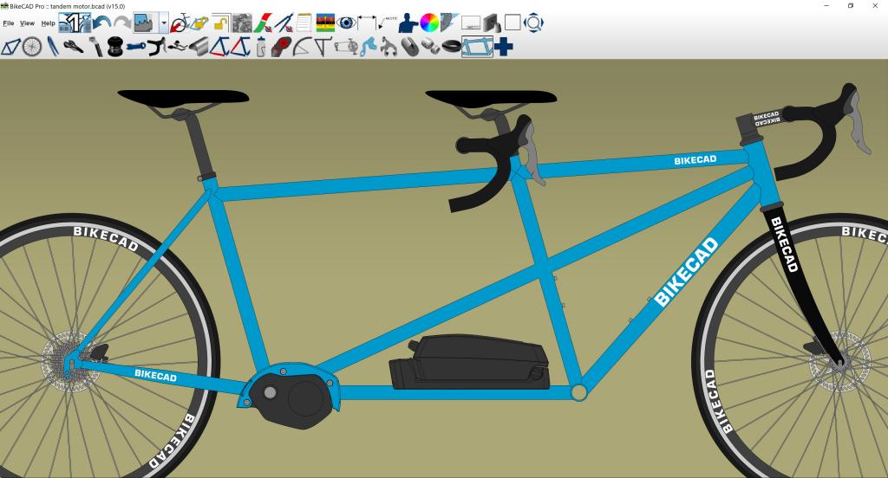
Task: Open the grey photo texture icon
Action: coord(243,23)
